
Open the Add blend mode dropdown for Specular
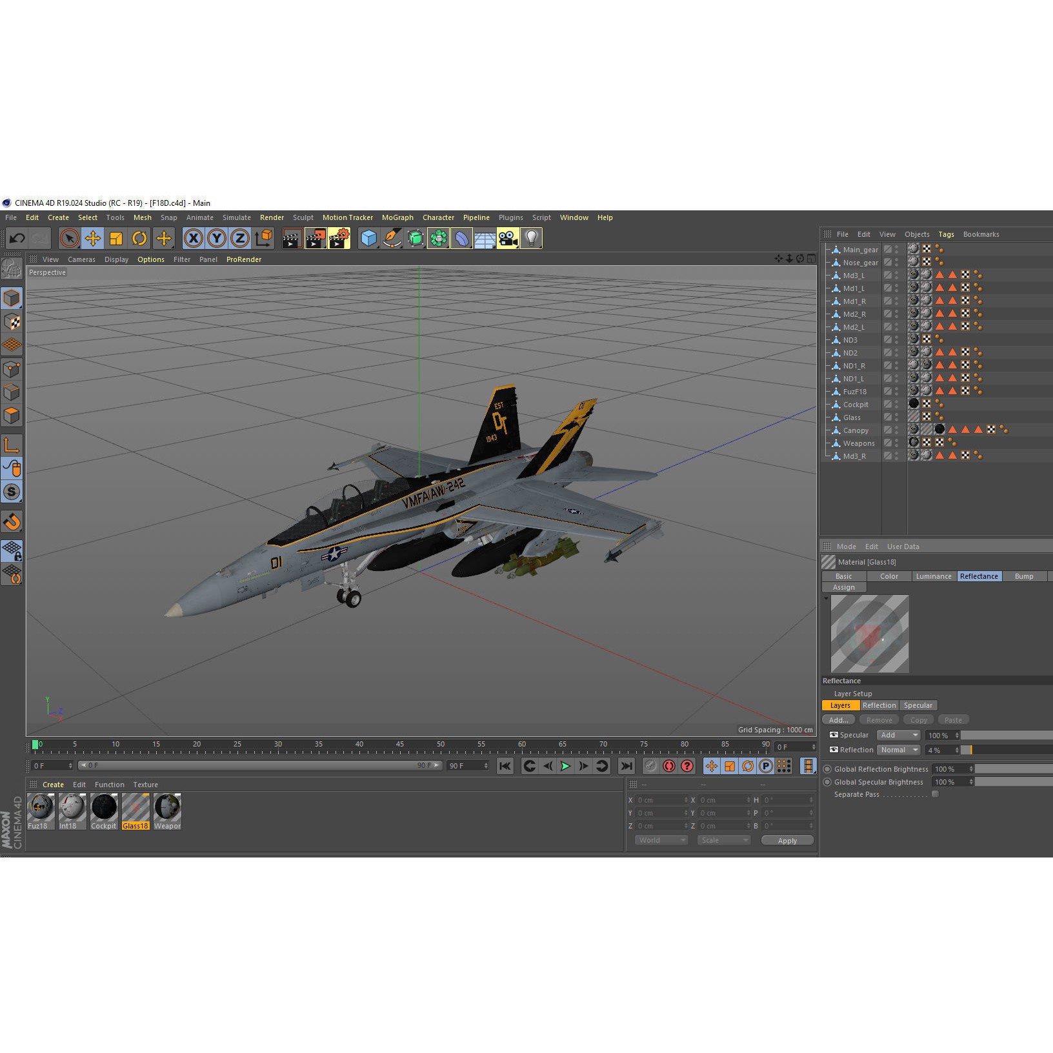click(898, 735)
